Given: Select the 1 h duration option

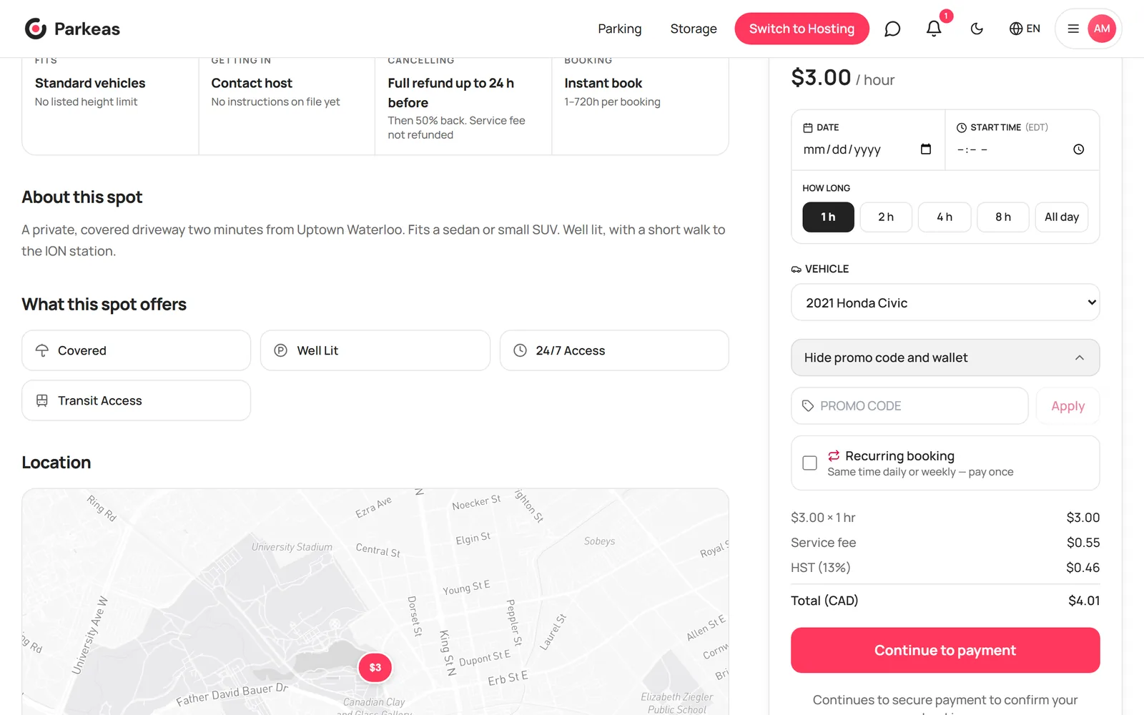Looking at the screenshot, I should pyautogui.click(x=828, y=217).
